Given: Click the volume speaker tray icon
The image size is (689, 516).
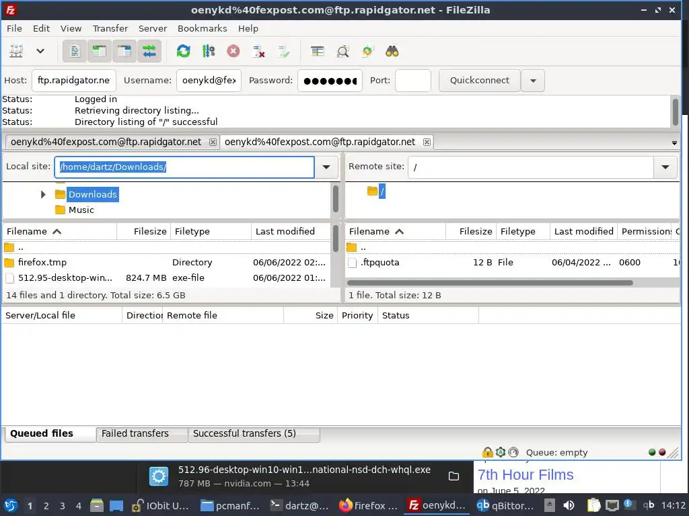Looking at the screenshot, I should tap(569, 505).
